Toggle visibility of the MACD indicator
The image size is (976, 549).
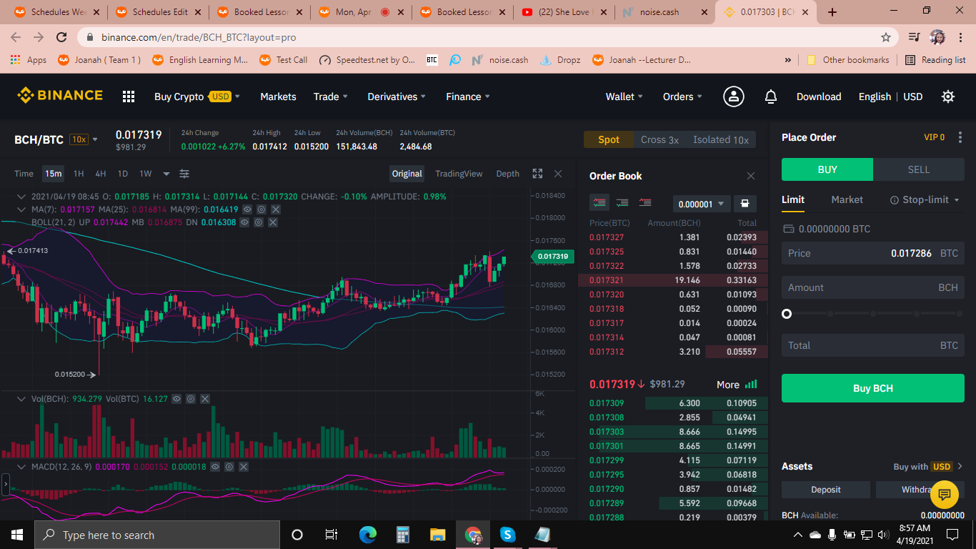(x=215, y=467)
